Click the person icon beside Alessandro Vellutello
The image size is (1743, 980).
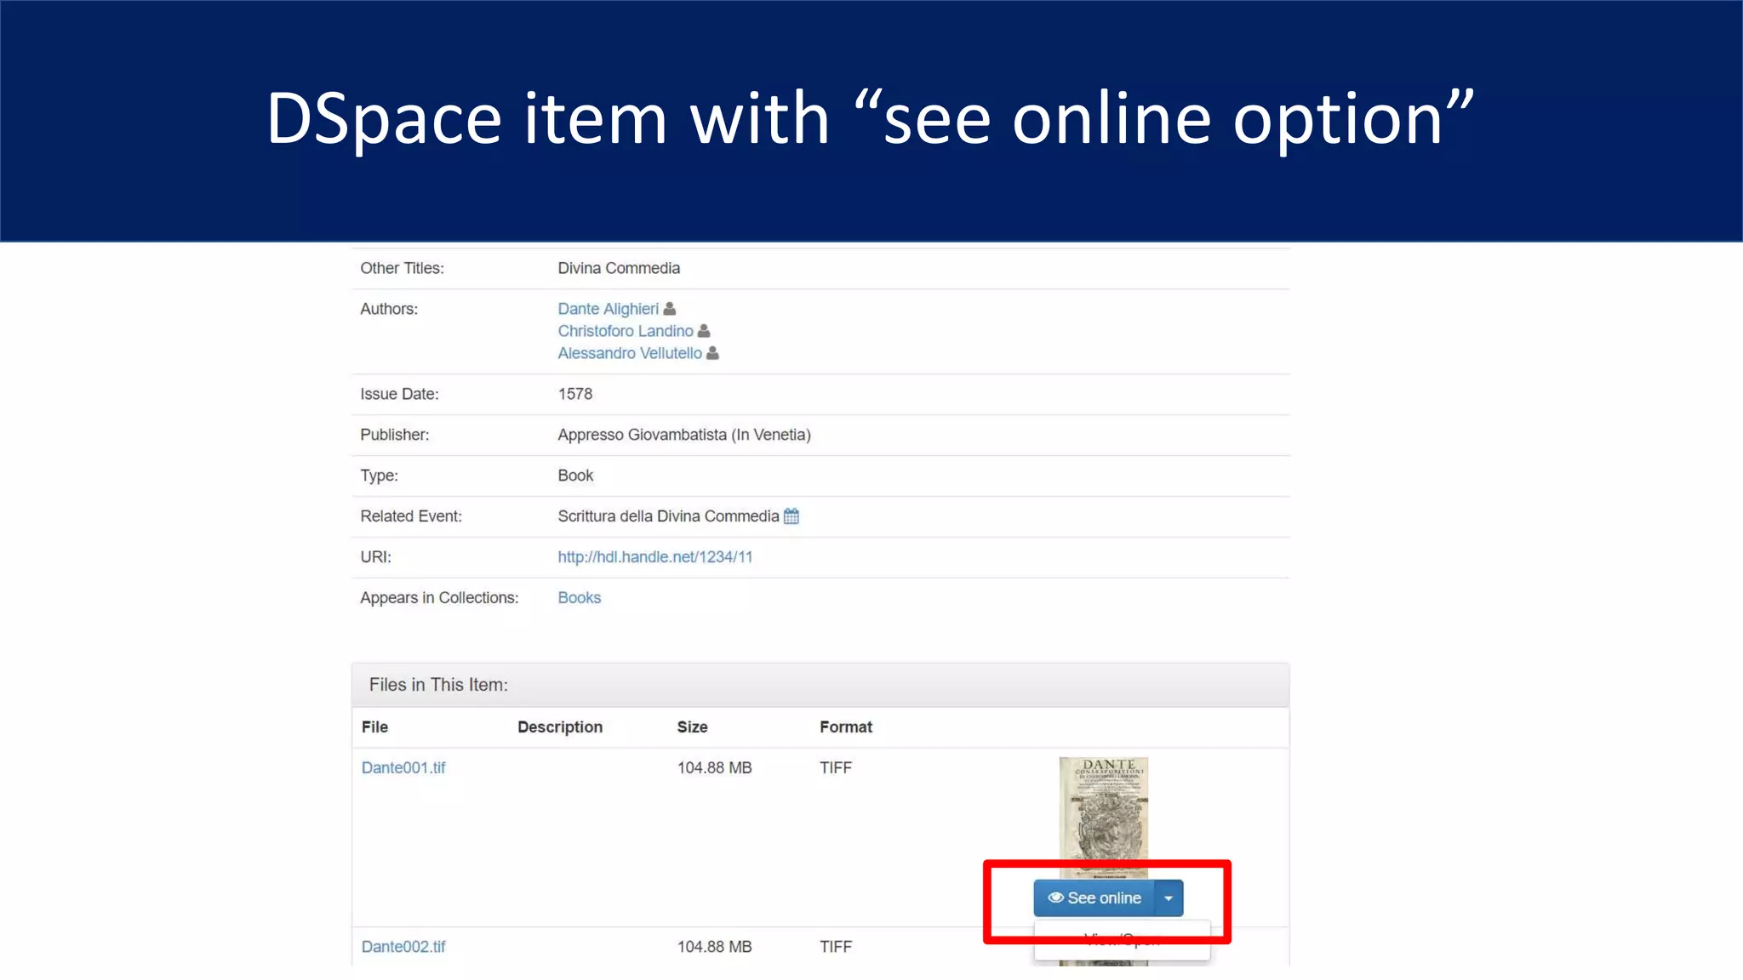pyautogui.click(x=712, y=352)
